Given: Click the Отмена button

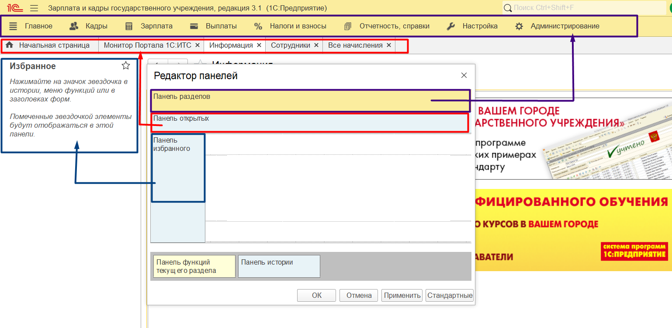Looking at the screenshot, I should click(x=359, y=295).
